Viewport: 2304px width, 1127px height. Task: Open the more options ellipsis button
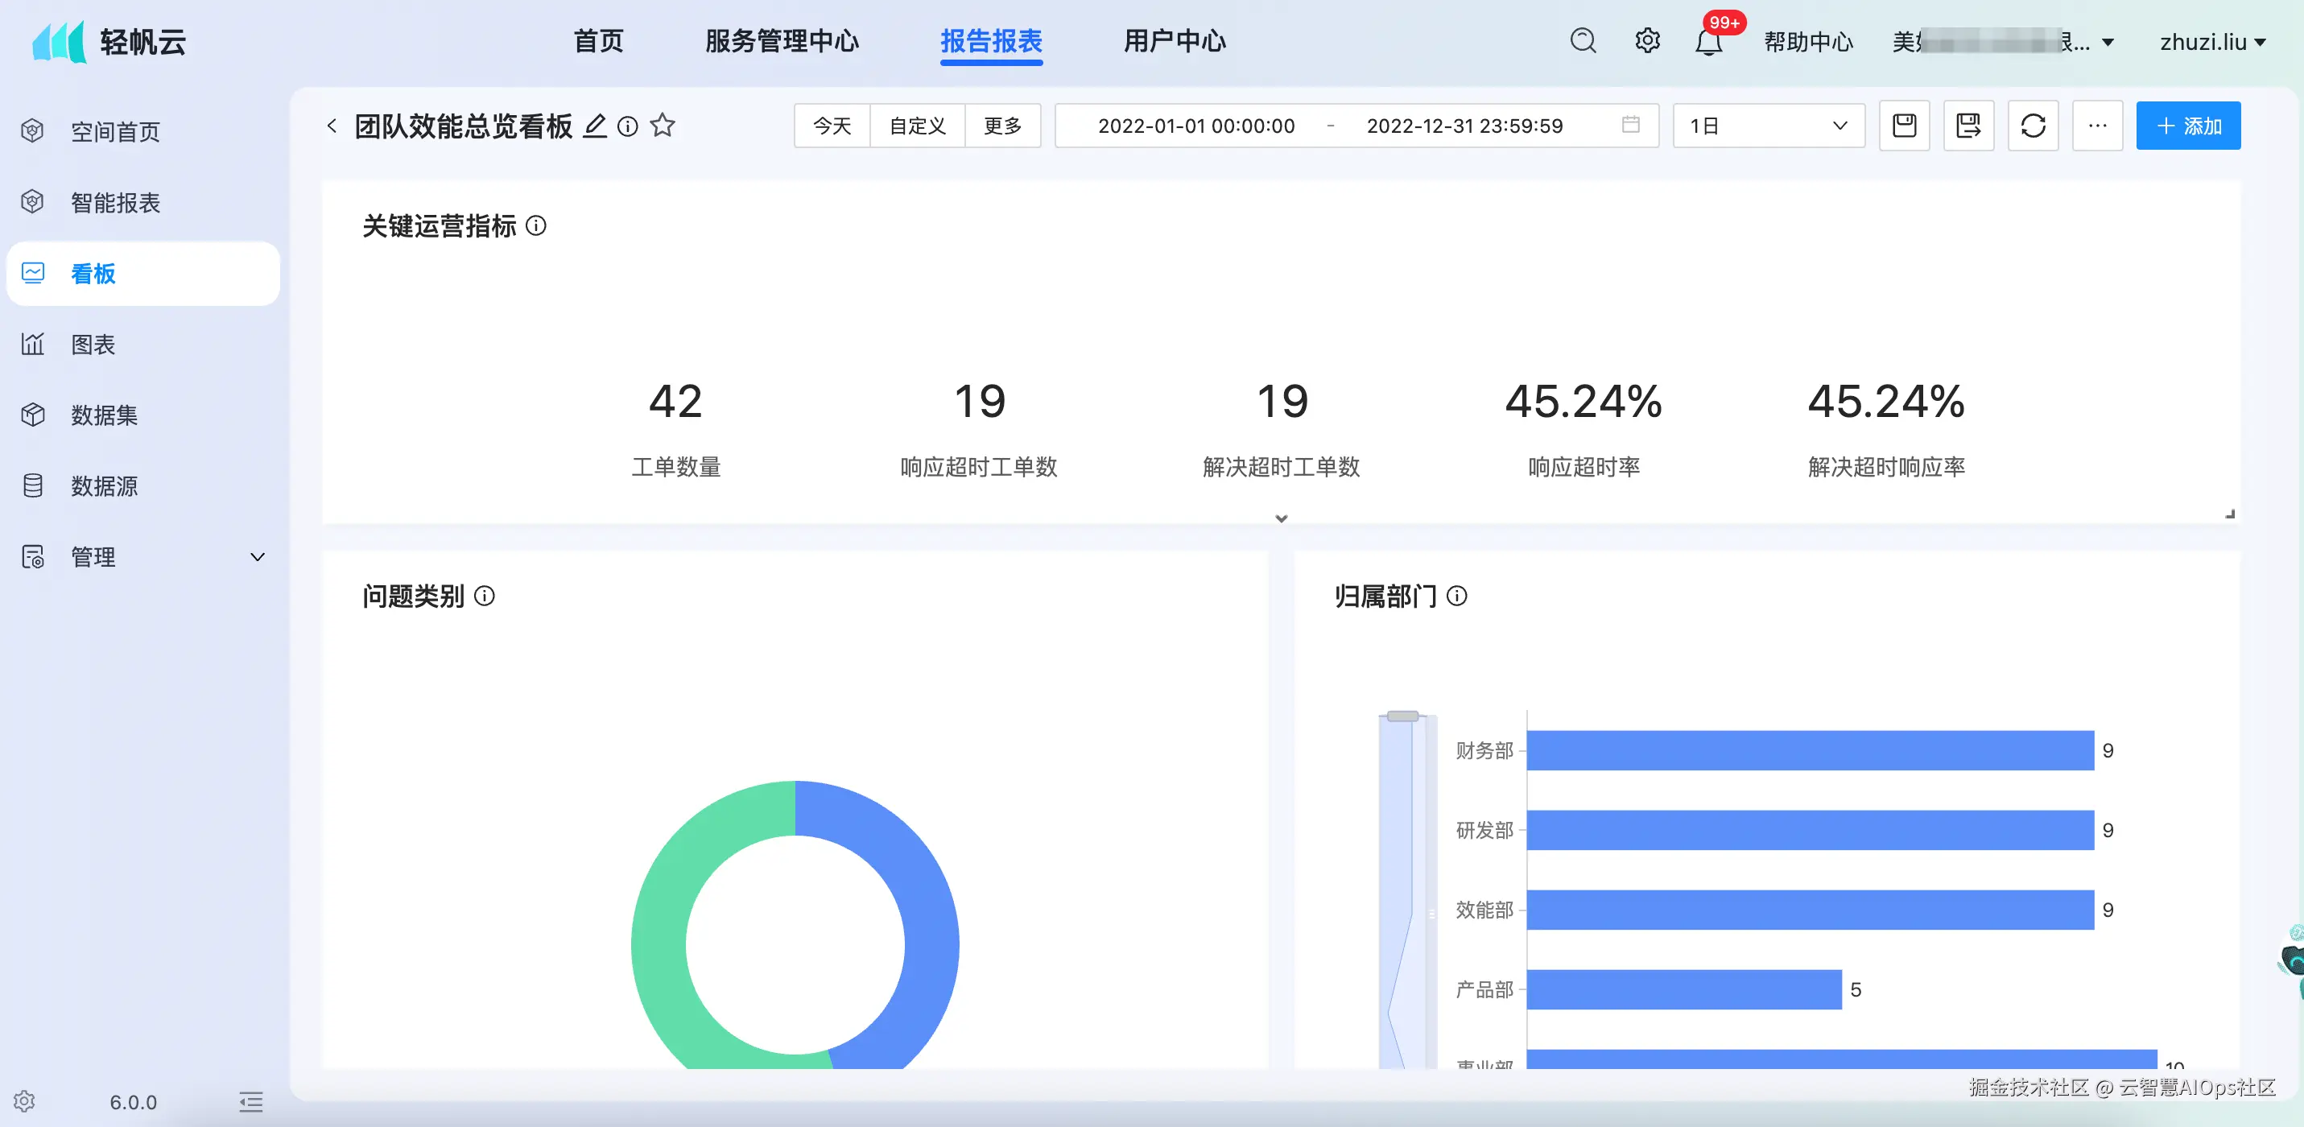2096,126
